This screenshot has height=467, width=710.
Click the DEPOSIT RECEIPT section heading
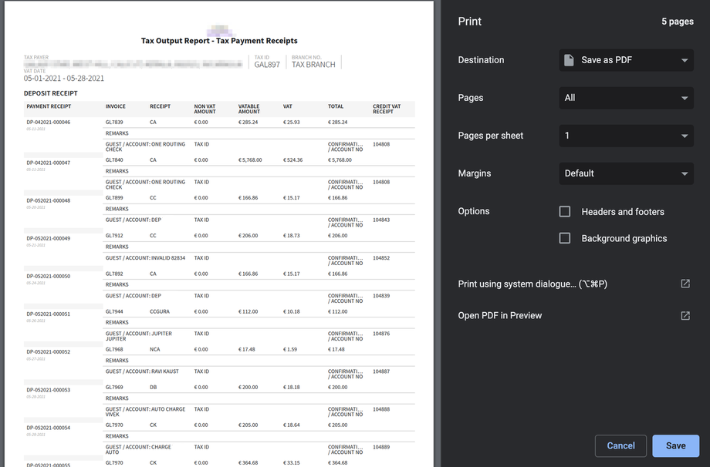click(51, 93)
